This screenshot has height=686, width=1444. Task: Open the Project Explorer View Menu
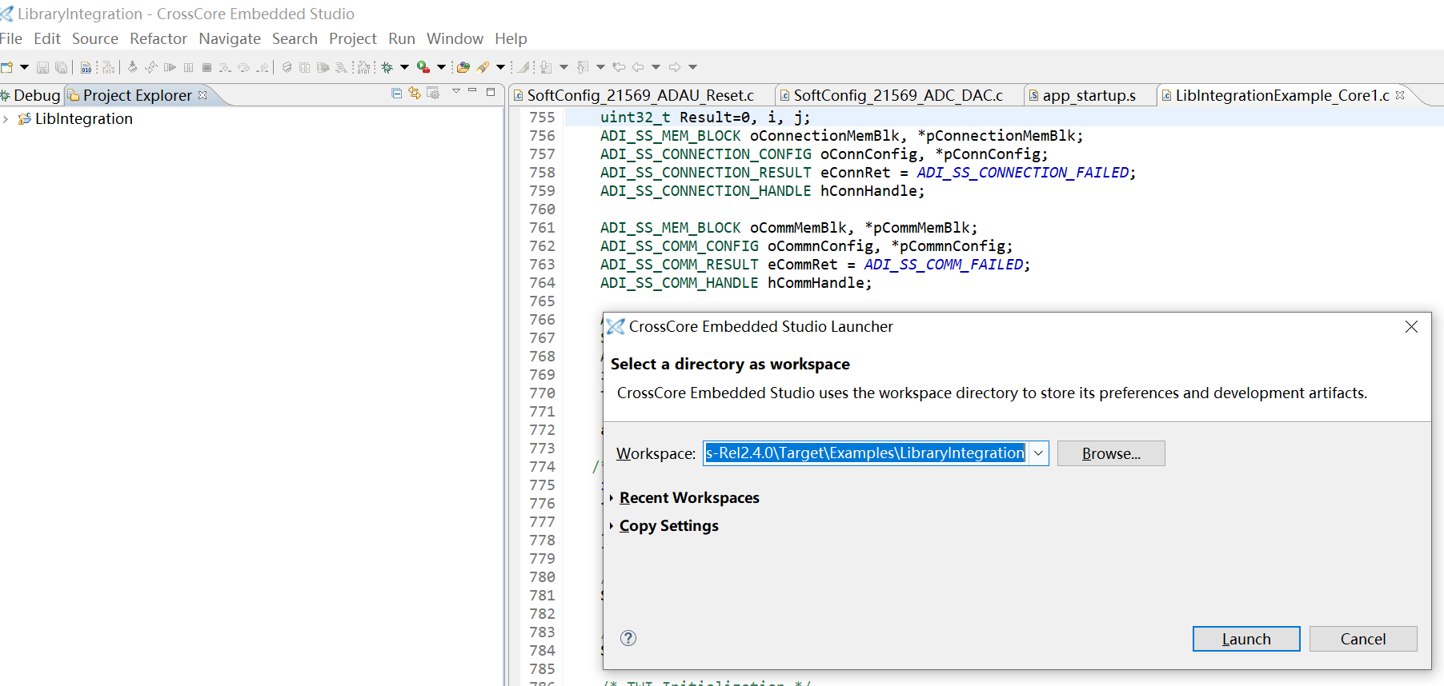click(456, 91)
